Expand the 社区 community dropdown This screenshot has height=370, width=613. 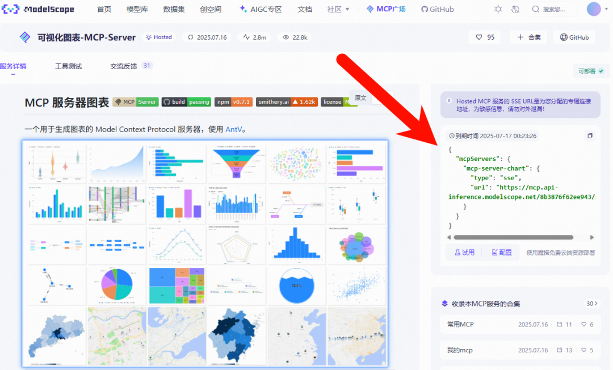click(338, 10)
